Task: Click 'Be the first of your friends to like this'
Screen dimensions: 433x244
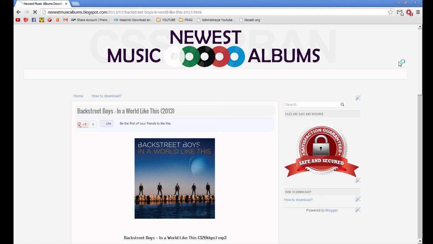Action: [x=145, y=124]
